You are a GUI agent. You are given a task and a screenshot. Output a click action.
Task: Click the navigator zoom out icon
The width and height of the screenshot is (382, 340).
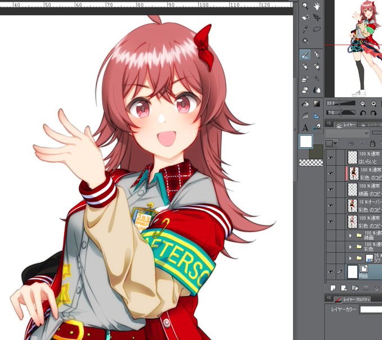(363, 104)
